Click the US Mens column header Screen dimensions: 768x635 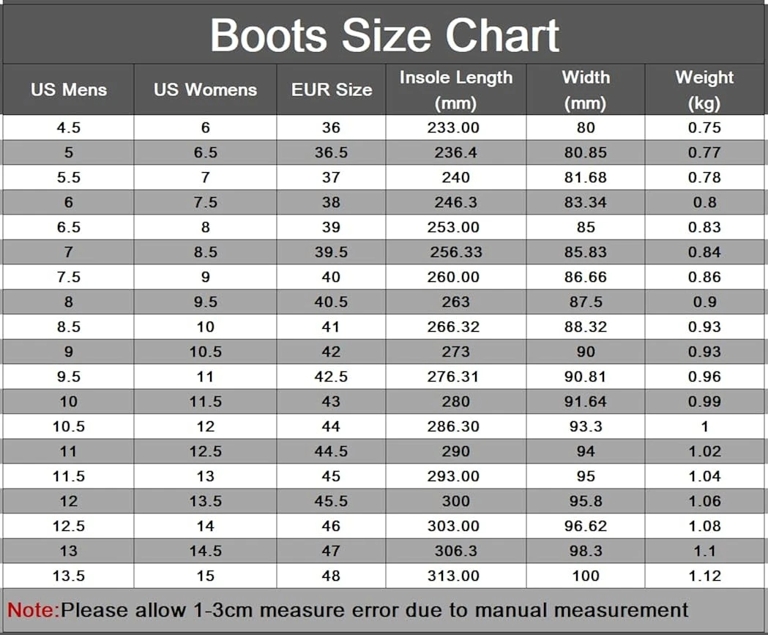(x=69, y=90)
